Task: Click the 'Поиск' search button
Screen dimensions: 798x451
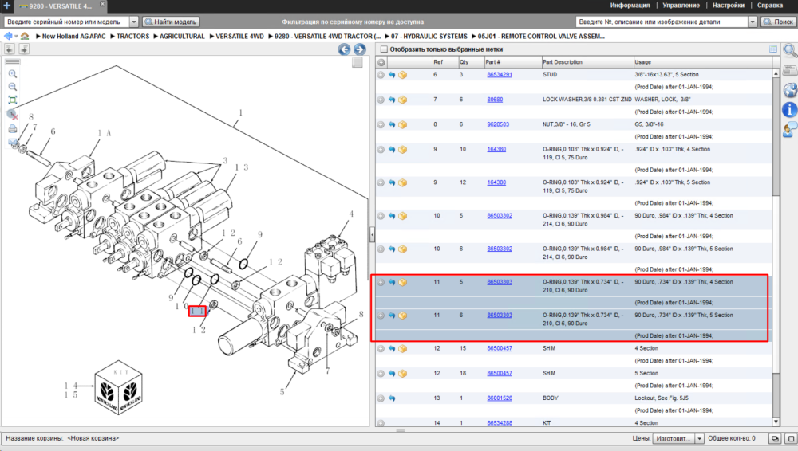Action: 777,22
